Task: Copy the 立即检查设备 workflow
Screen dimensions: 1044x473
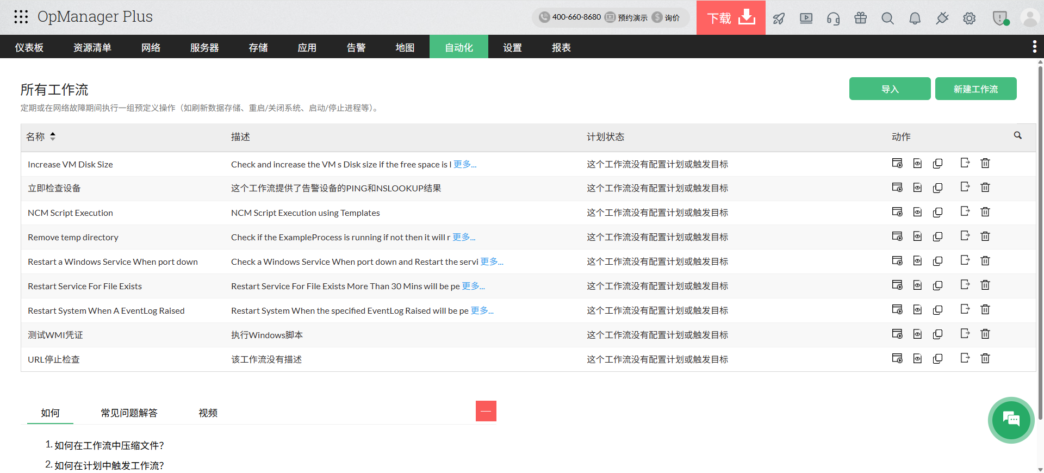Action: coord(937,188)
